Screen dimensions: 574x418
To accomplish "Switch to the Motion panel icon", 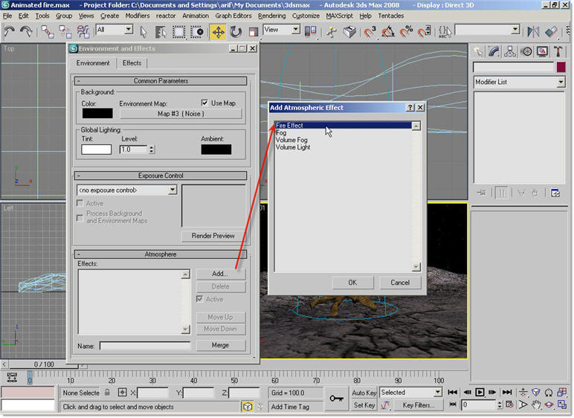I will pyautogui.click(x=526, y=51).
